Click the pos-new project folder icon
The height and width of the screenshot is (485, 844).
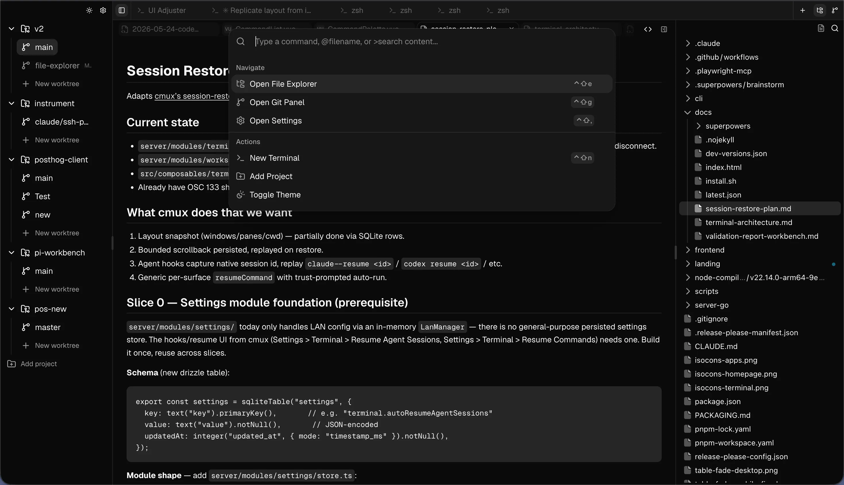[25, 309]
